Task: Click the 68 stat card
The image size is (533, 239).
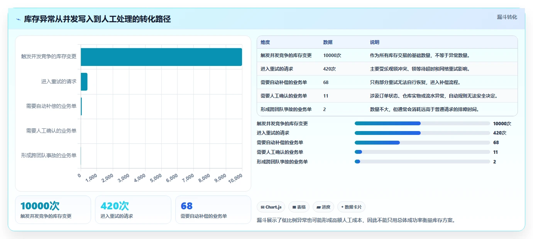Action: (213, 210)
